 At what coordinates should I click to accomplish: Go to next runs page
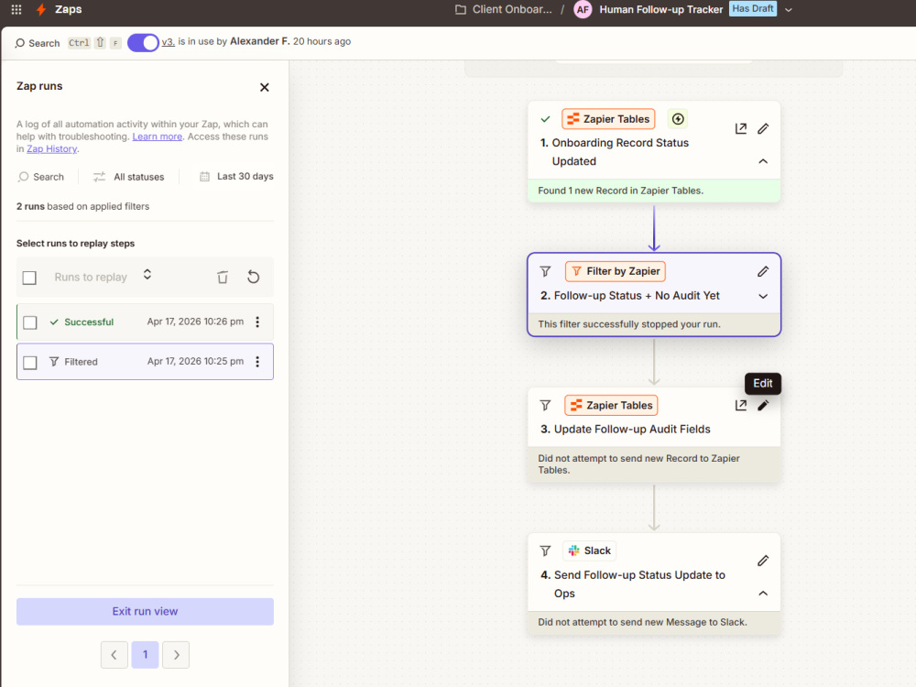click(176, 655)
